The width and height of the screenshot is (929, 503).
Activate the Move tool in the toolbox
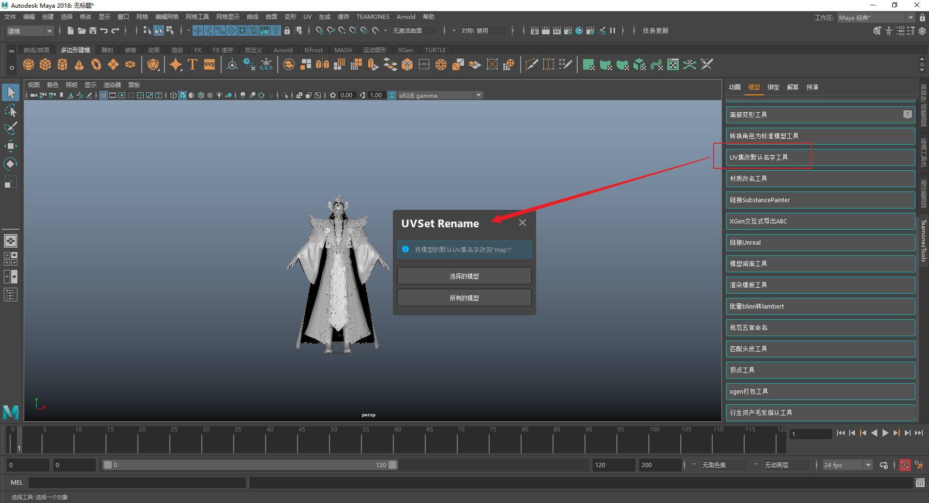coord(11,146)
